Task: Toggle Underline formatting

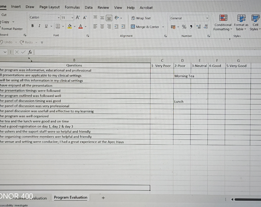Action: (x=46, y=26)
